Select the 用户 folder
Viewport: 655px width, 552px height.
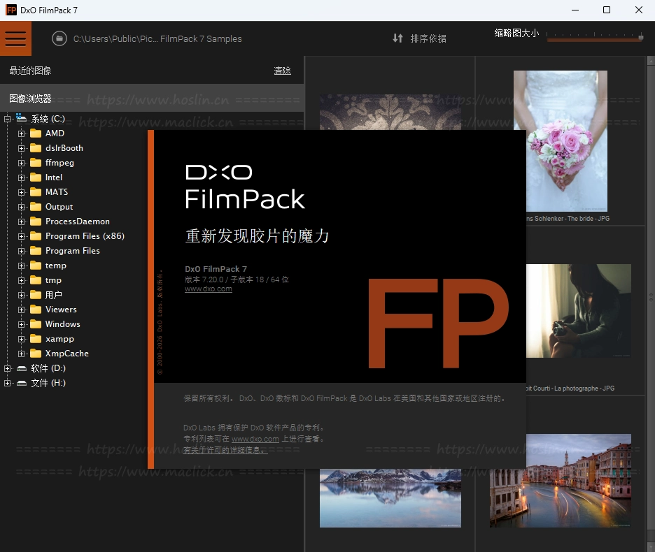(x=53, y=295)
